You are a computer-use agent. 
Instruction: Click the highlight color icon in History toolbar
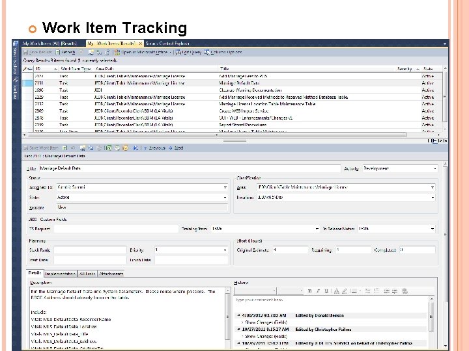click(x=345, y=291)
